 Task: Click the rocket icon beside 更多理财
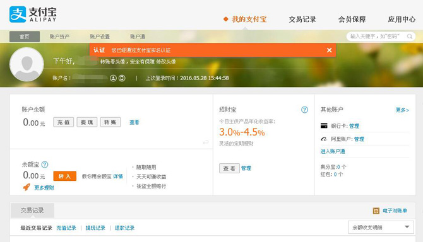[x=27, y=187]
